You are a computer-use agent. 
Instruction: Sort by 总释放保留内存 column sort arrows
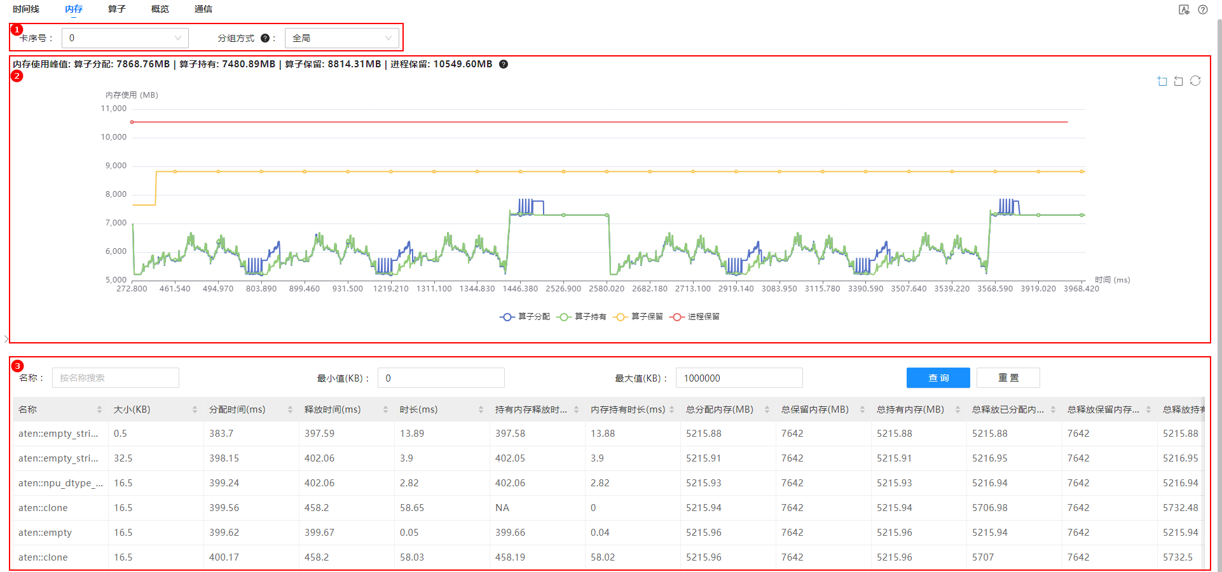pos(1148,409)
